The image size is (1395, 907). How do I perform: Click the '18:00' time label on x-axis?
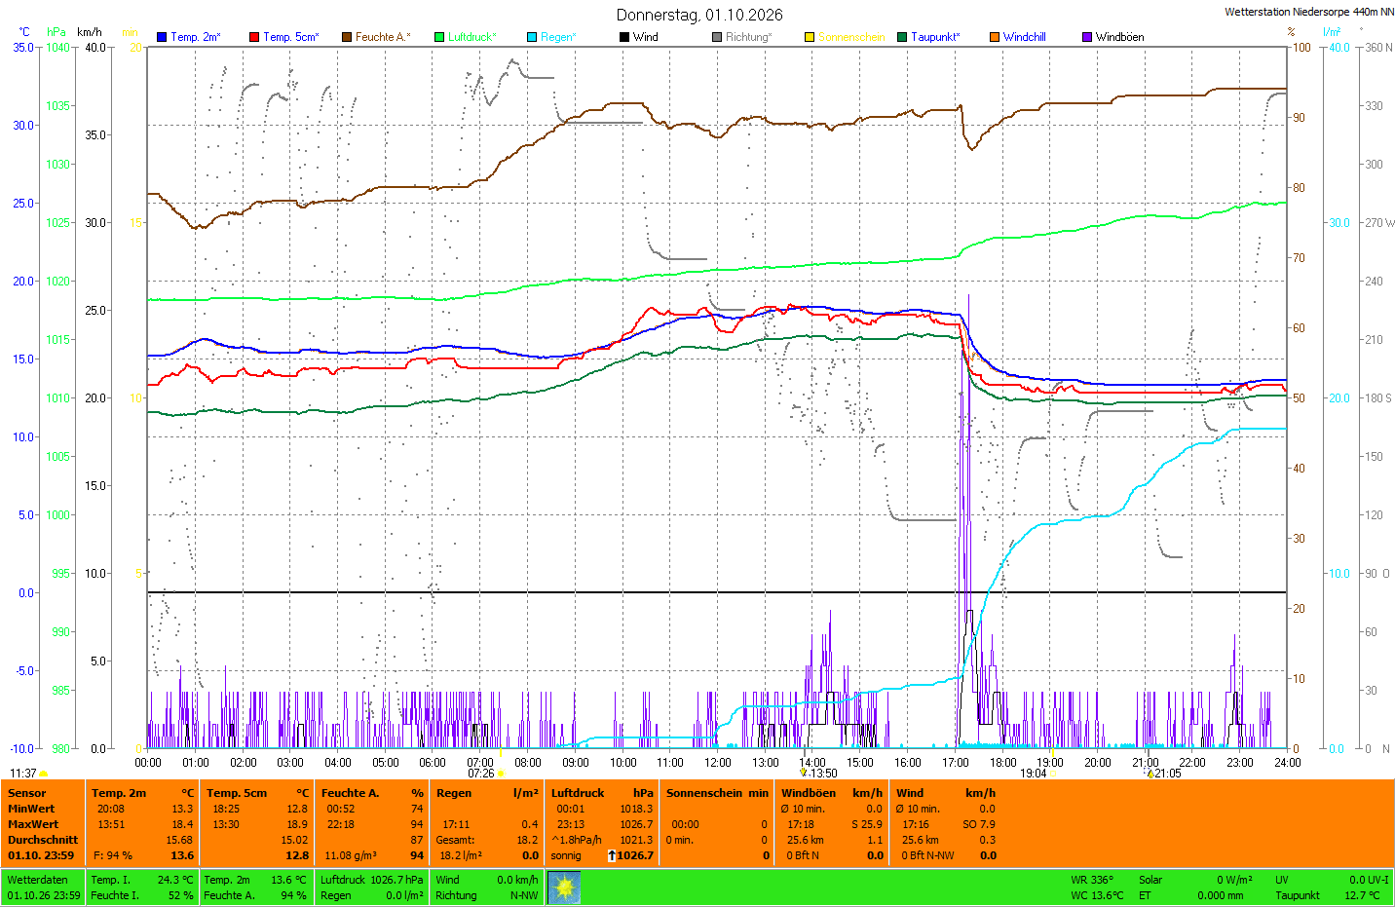(x=1003, y=763)
